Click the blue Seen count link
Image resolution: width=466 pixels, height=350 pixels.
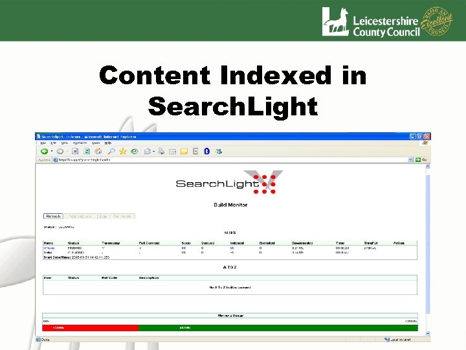coord(184,248)
